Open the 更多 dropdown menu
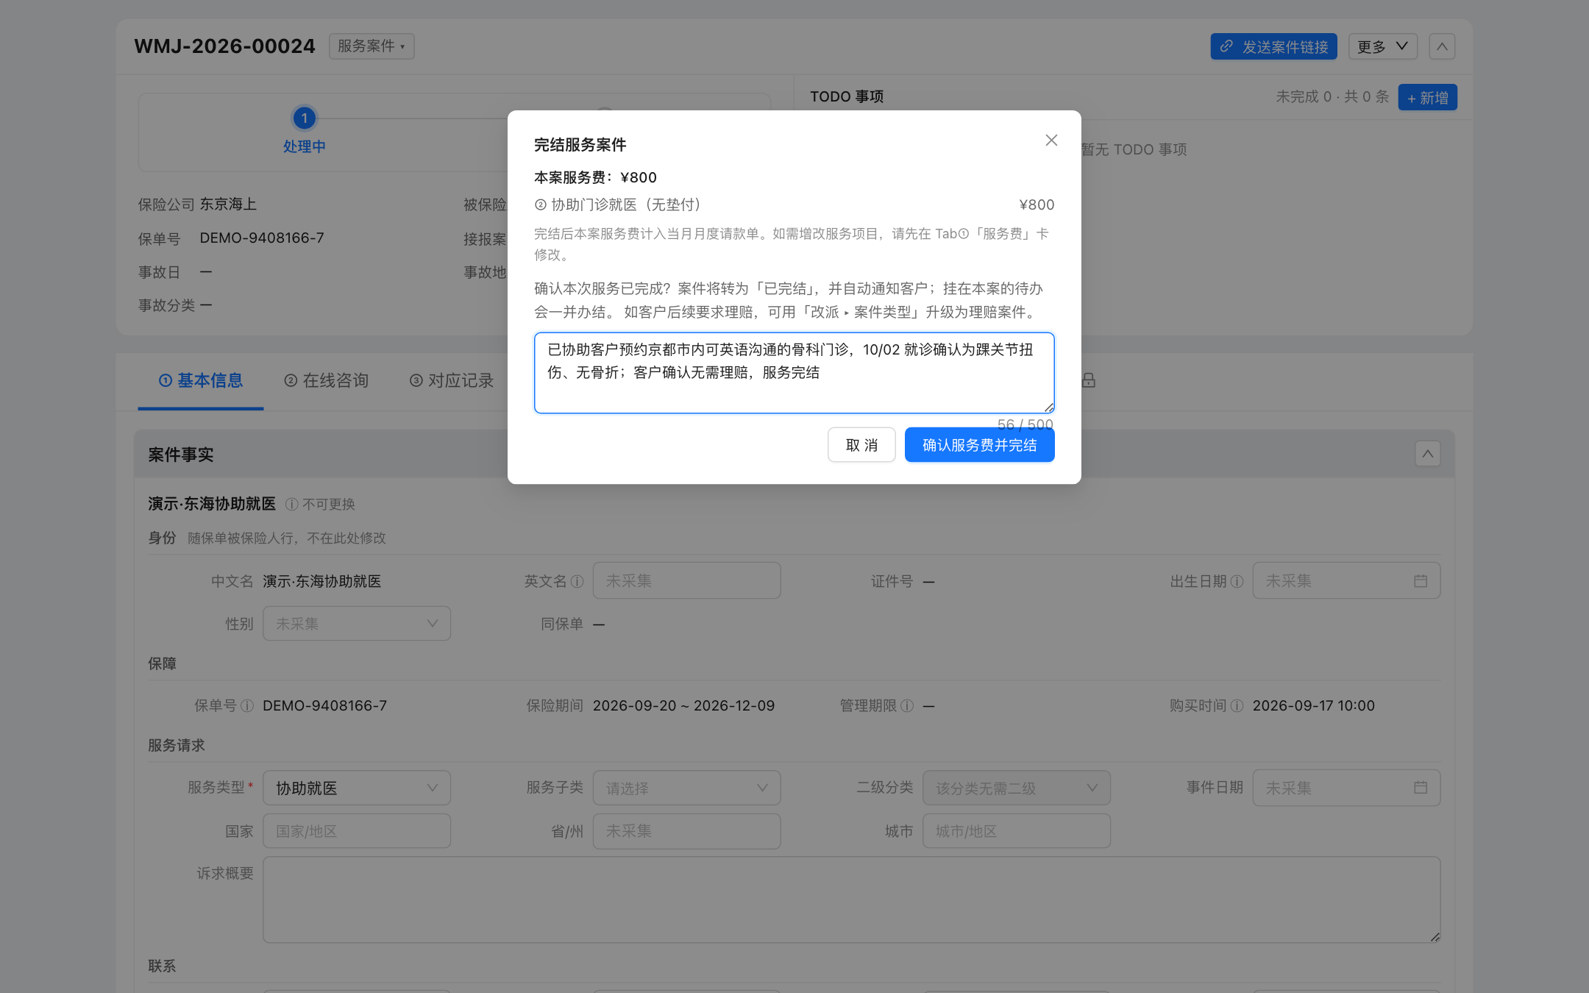Viewport: 1589px width, 993px height. pyautogui.click(x=1383, y=46)
